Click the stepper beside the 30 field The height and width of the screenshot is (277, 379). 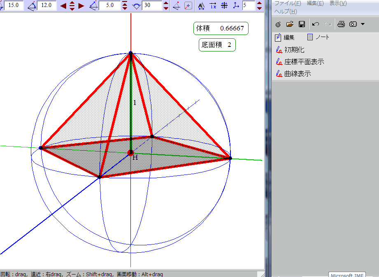(x=166, y=6)
